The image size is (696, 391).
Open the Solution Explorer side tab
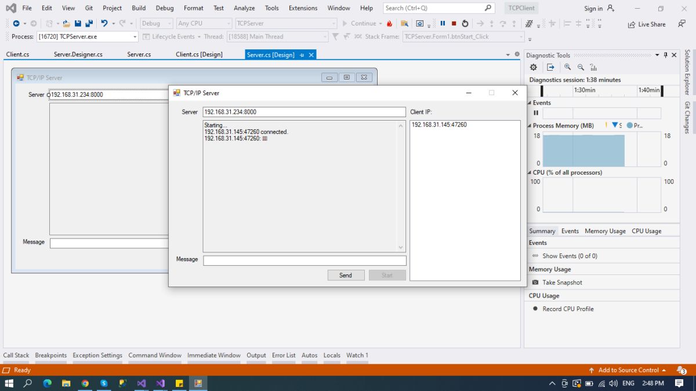coord(687,72)
